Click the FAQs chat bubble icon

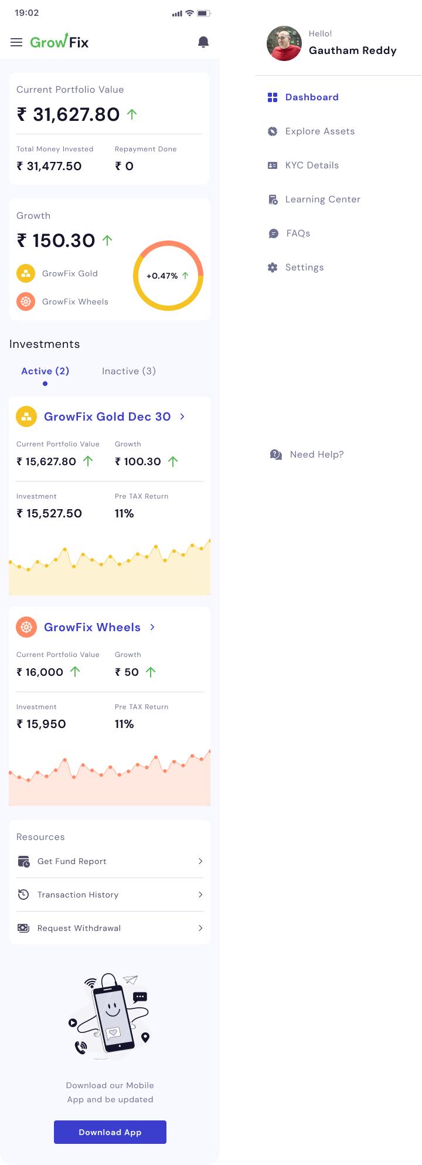pos(273,233)
